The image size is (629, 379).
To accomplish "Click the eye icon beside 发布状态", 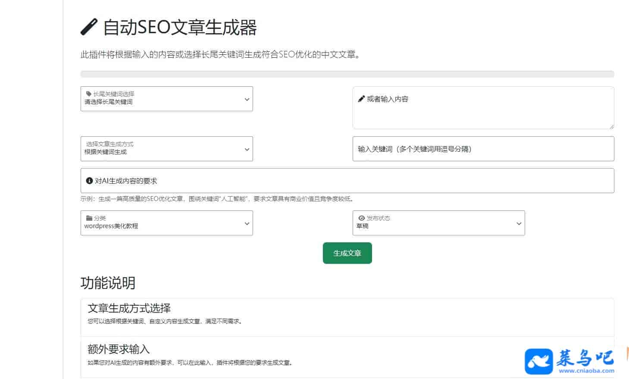I will [362, 218].
